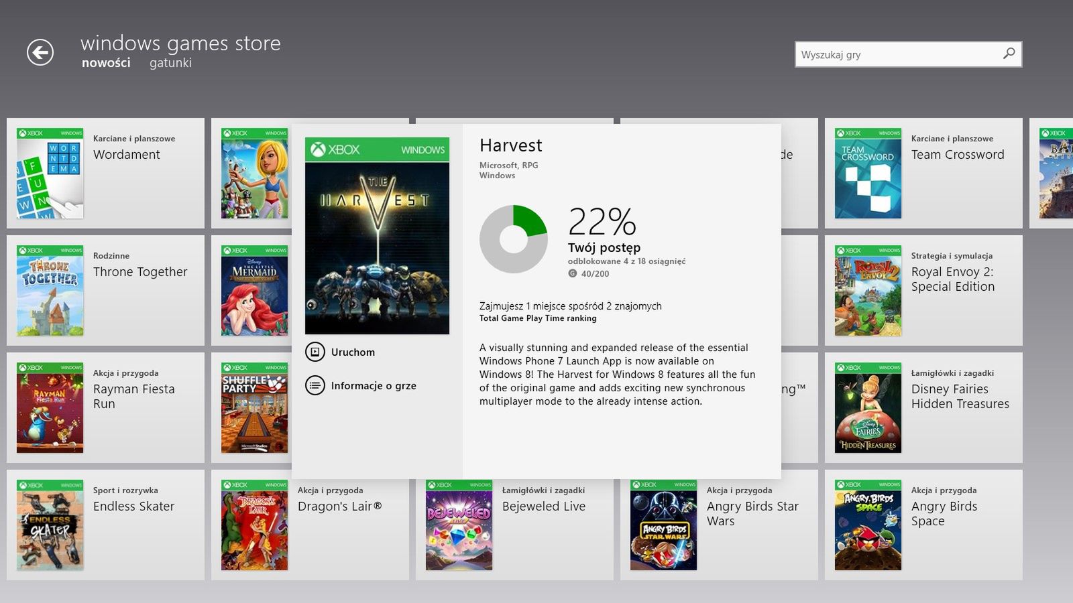Select the Wordament title text
Image resolution: width=1073 pixels, height=603 pixels.
(x=127, y=155)
